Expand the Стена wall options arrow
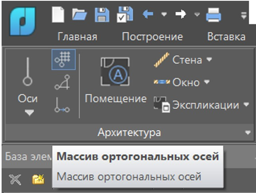The width and height of the screenshot is (256, 193). (x=209, y=59)
